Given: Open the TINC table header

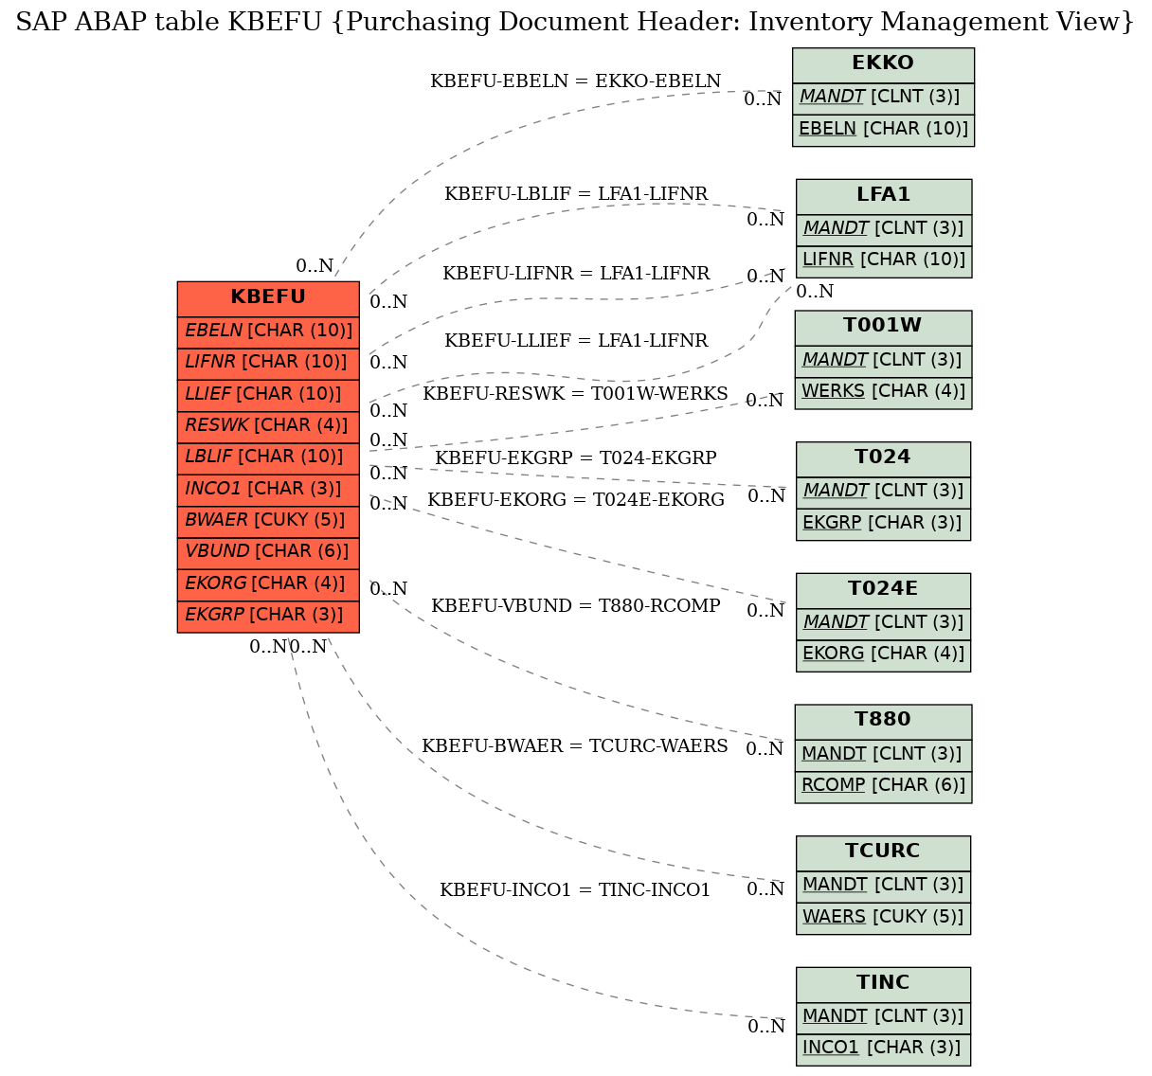Looking at the screenshot, I should [x=883, y=984].
